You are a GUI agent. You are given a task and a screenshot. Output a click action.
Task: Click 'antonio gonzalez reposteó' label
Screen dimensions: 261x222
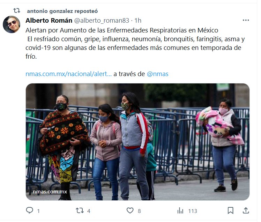click(62, 11)
